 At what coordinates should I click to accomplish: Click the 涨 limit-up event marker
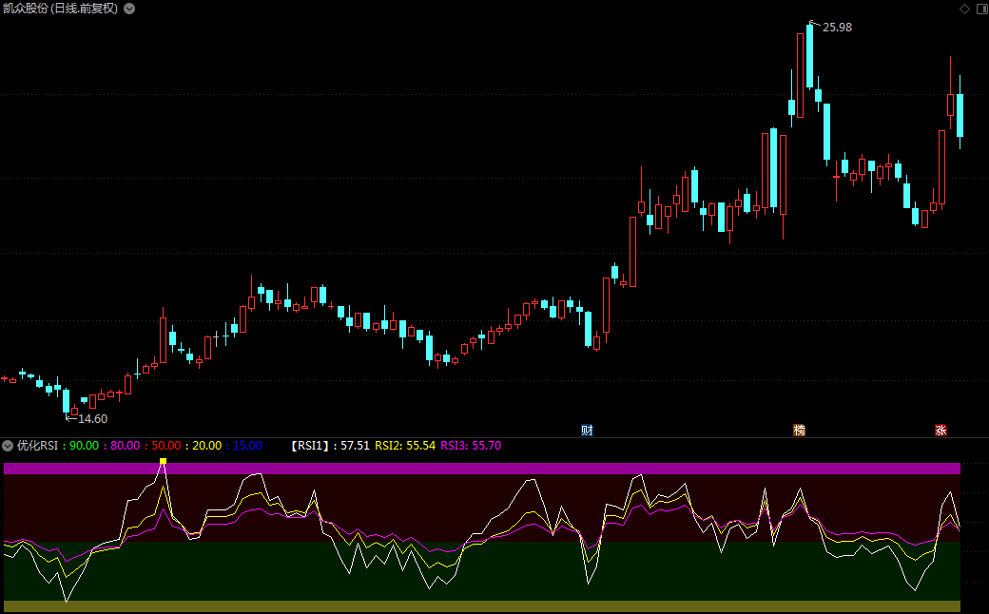tap(941, 431)
